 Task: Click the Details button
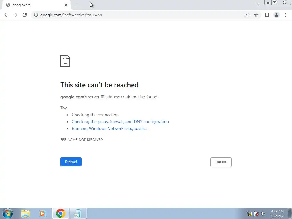221,162
